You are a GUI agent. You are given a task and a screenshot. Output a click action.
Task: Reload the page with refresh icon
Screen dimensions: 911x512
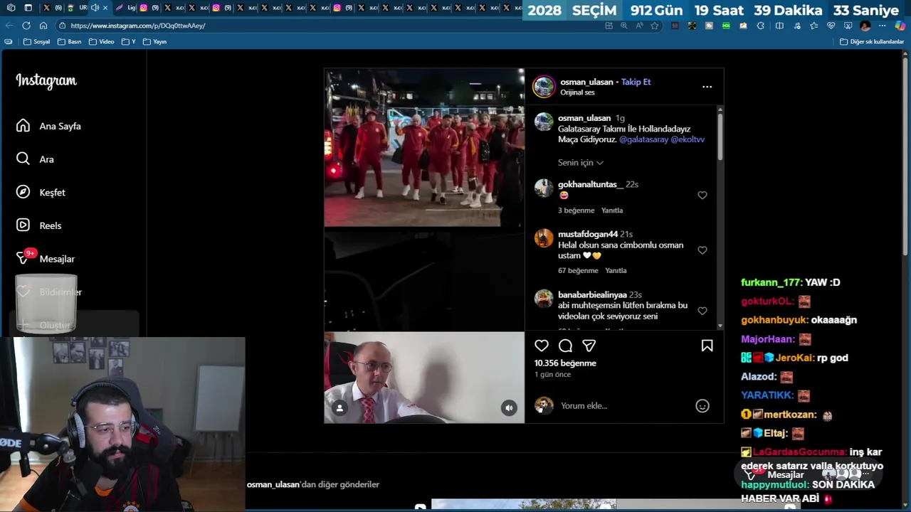coord(26,26)
